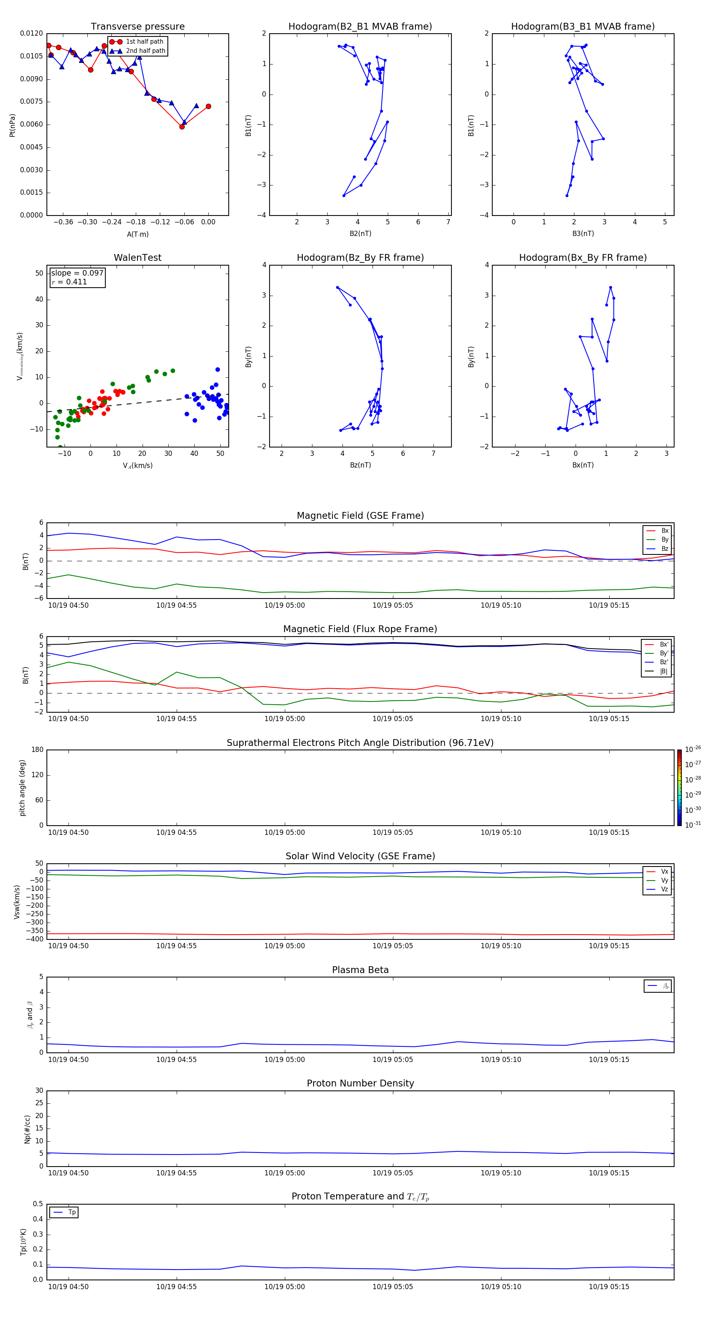Click the B2(nT) x-axis label

click(x=360, y=234)
